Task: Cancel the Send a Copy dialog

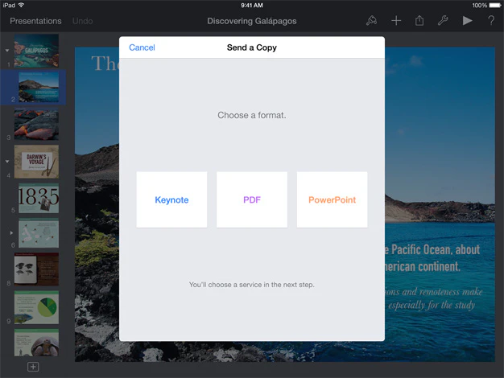Action: click(x=142, y=47)
